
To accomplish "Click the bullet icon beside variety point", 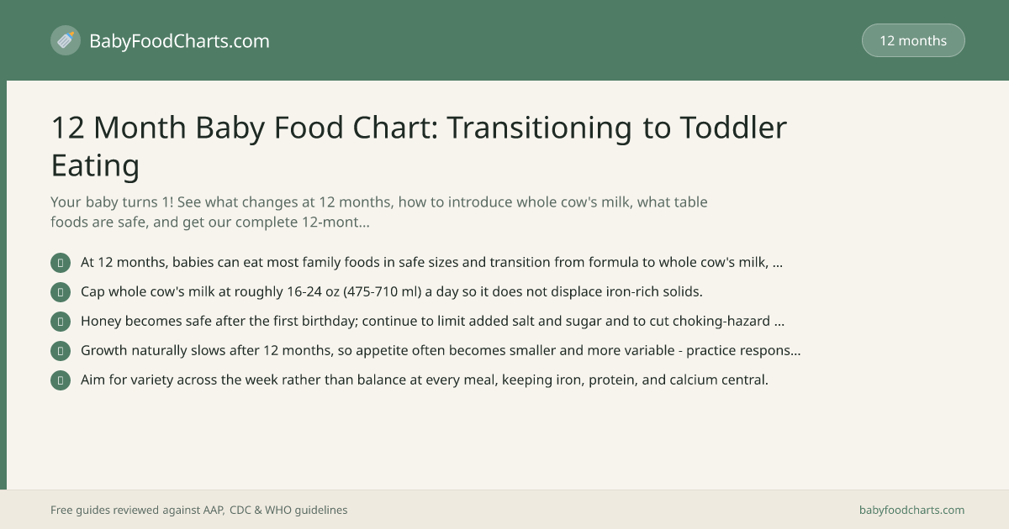I will click(x=61, y=380).
